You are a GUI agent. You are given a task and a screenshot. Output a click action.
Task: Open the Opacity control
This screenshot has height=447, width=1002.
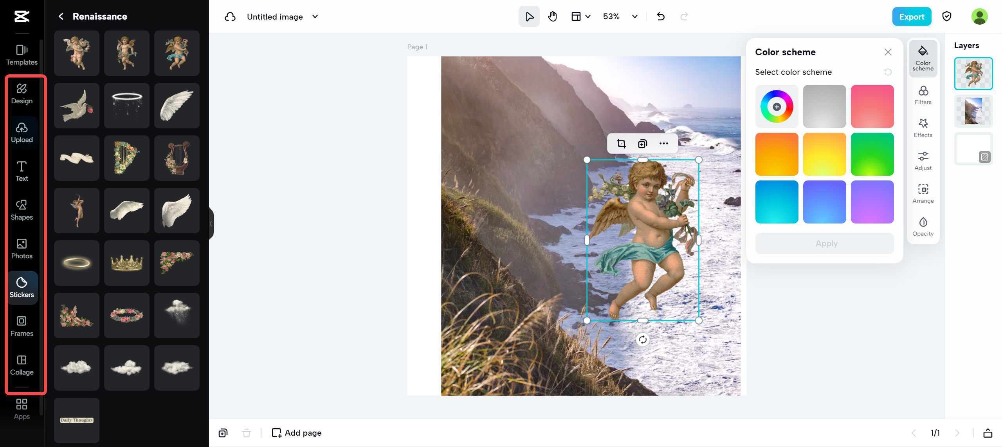tap(923, 227)
